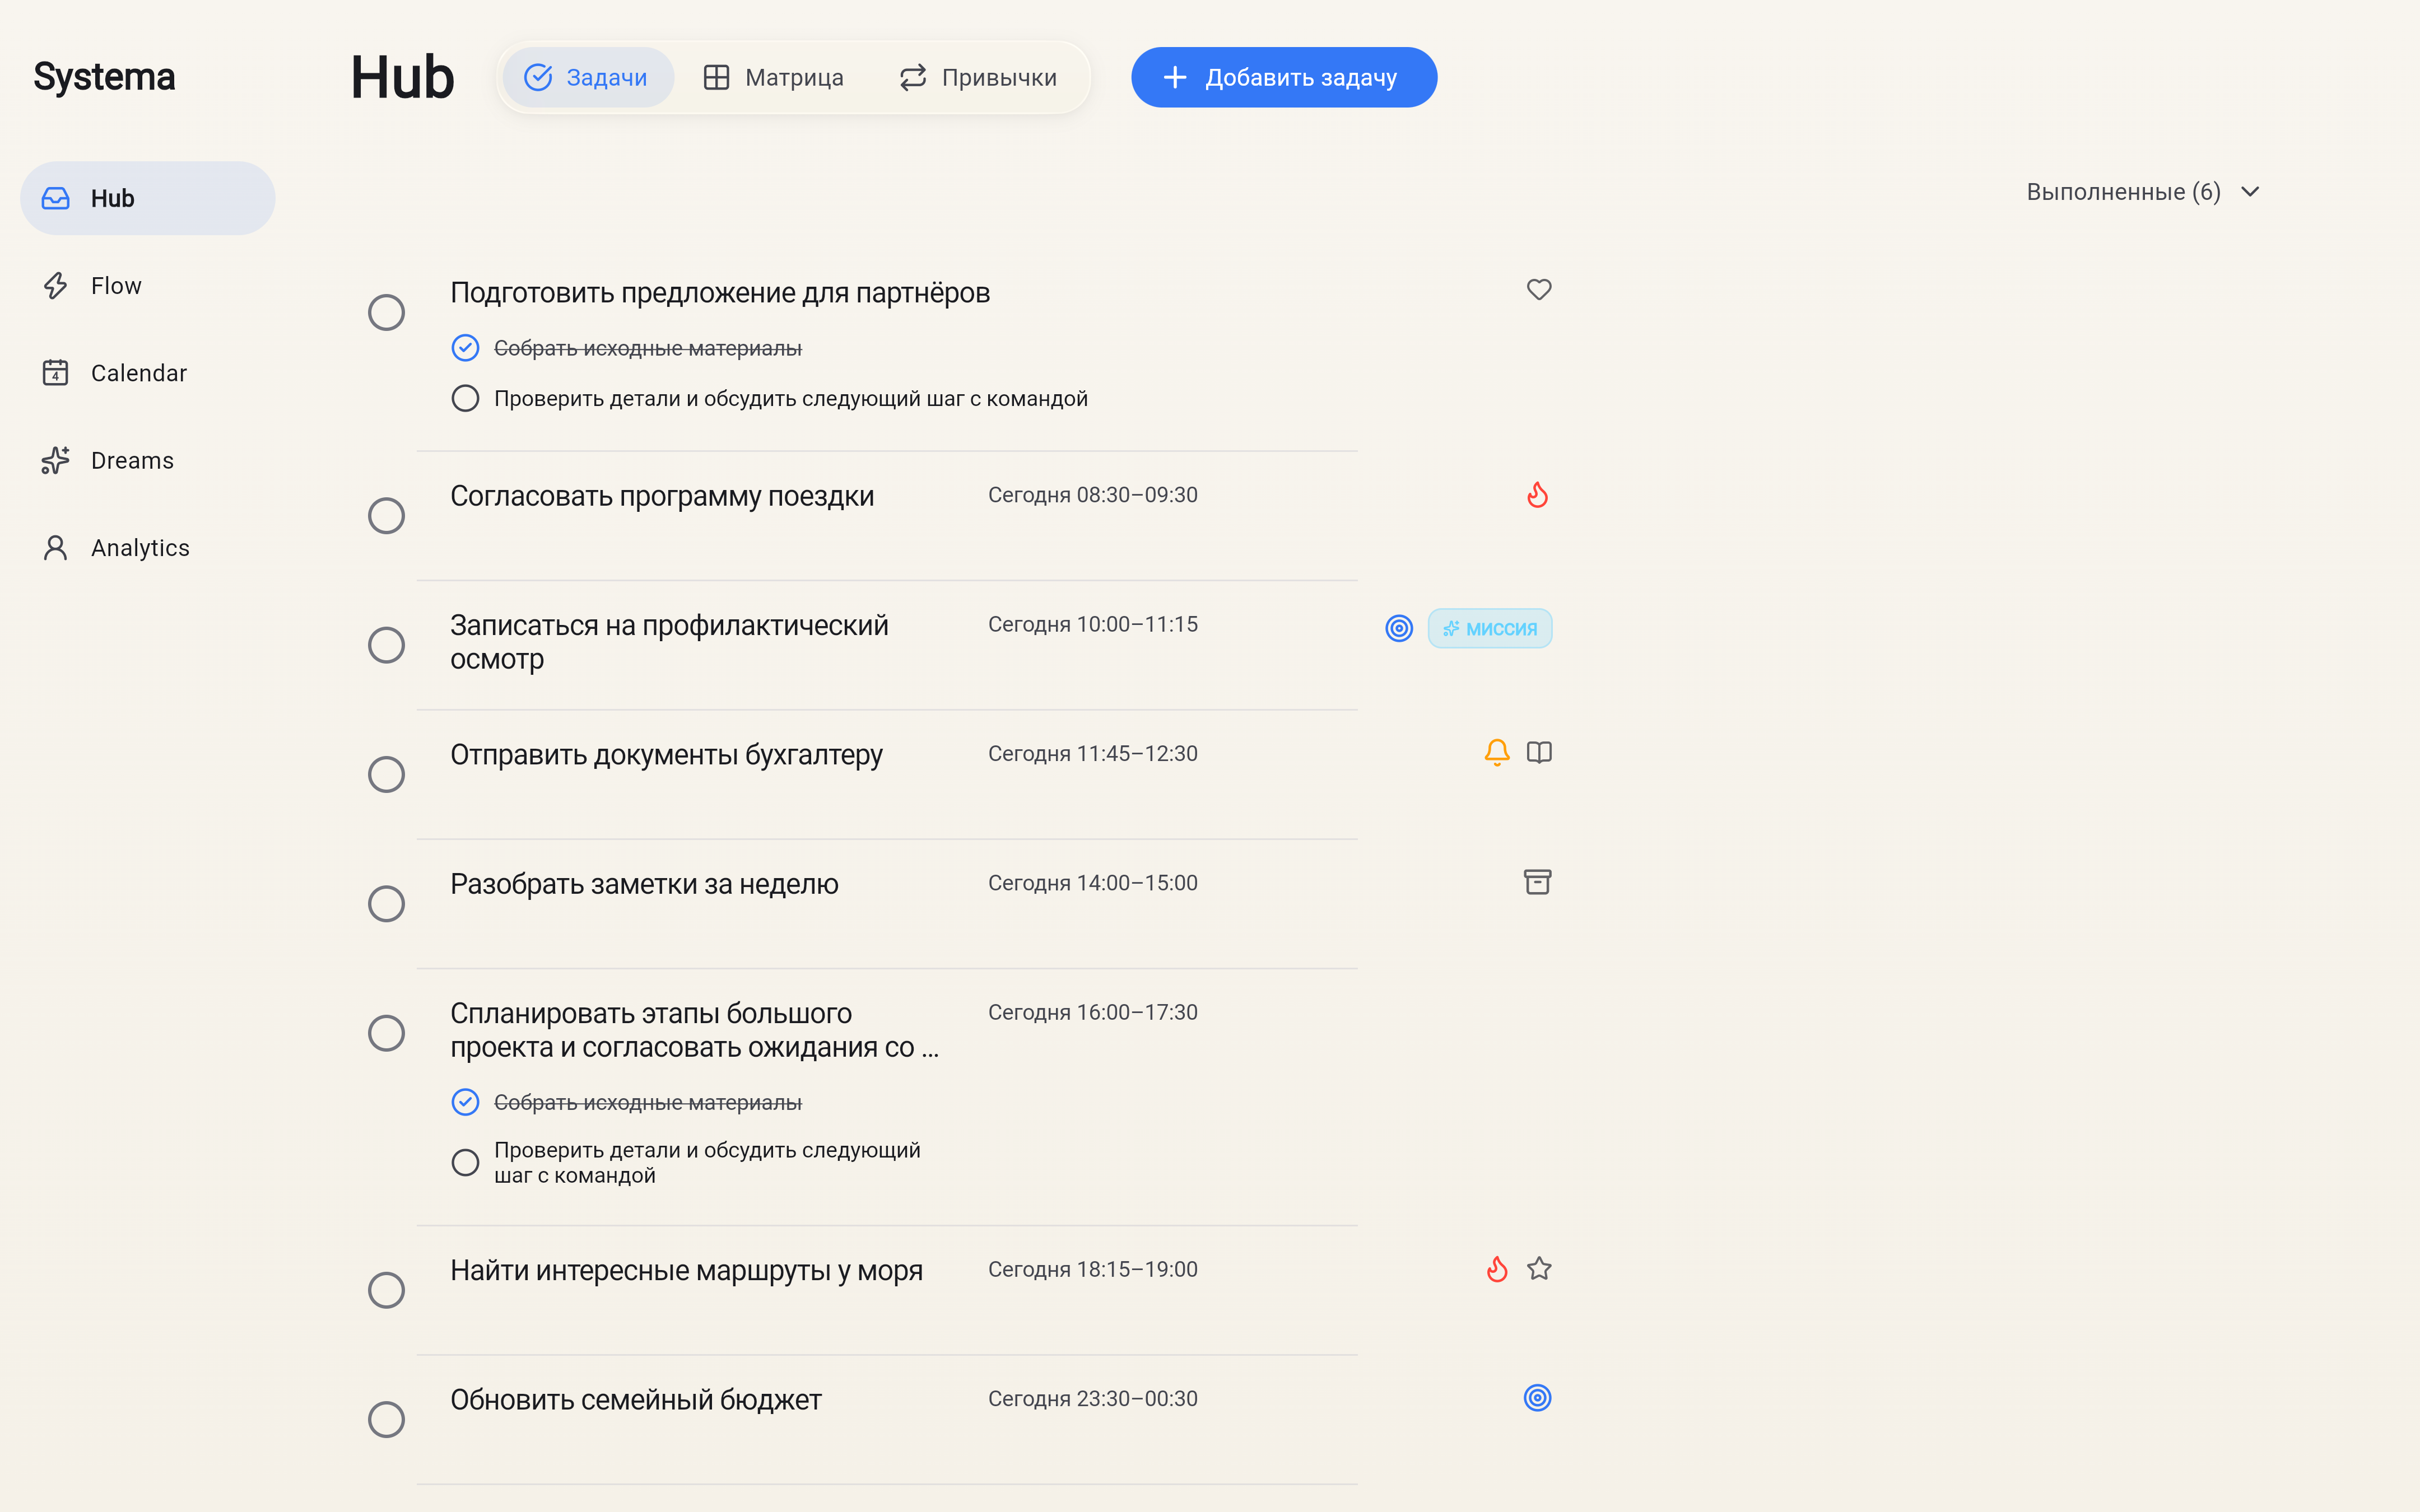Image resolution: width=2420 pixels, height=1512 pixels.
Task: Check single-line Проверить детали subtask under first task
Action: click(465, 399)
